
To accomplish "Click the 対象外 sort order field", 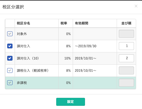I will coord(126,34).
